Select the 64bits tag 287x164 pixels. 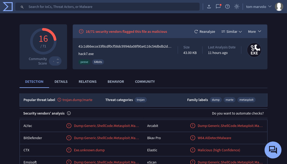coord(98,62)
